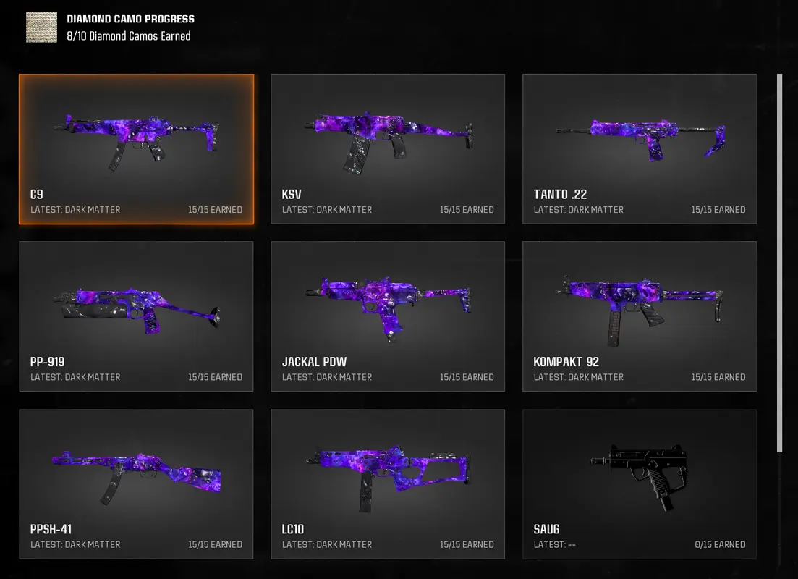
Task: Select the locked SAUG weapon card
Action: (x=640, y=483)
